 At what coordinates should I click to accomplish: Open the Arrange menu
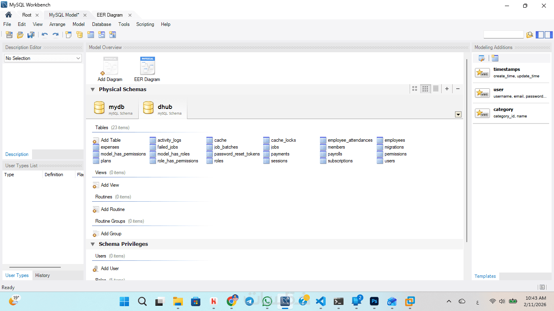click(x=58, y=24)
